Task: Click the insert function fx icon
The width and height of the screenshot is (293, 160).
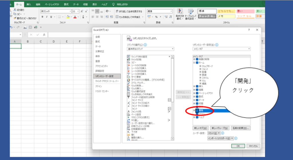Action: [44, 35]
